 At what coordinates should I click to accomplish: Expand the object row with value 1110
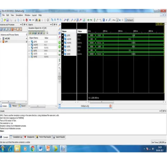[29, 42]
